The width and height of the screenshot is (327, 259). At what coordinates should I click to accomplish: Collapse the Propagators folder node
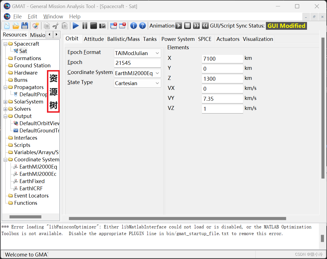[x=6, y=87]
